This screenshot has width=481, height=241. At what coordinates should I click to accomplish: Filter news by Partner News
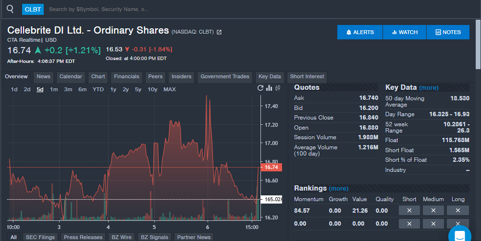point(194,237)
